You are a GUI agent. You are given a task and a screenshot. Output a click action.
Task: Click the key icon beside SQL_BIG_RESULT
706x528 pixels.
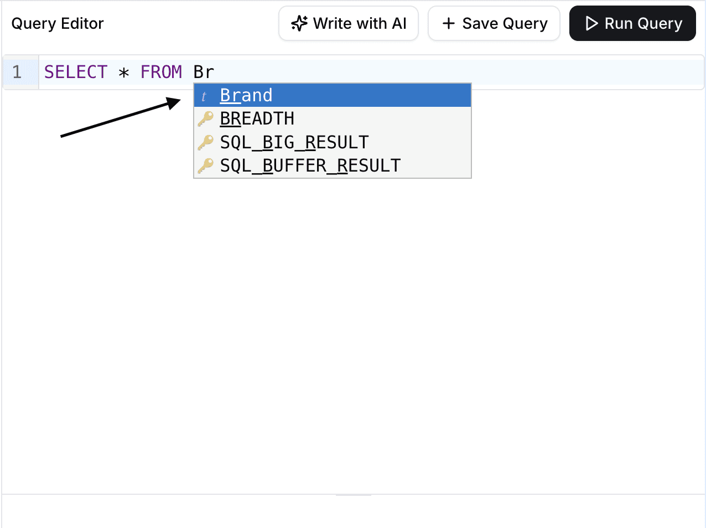pos(205,142)
